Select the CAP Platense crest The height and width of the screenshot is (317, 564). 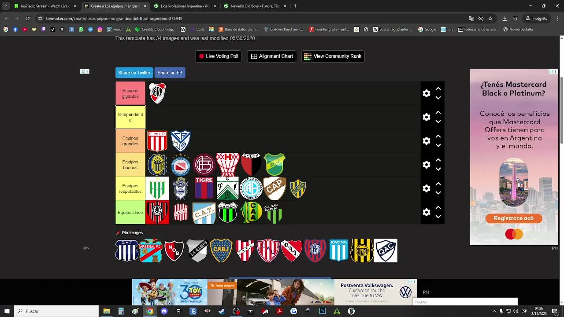coord(275,188)
